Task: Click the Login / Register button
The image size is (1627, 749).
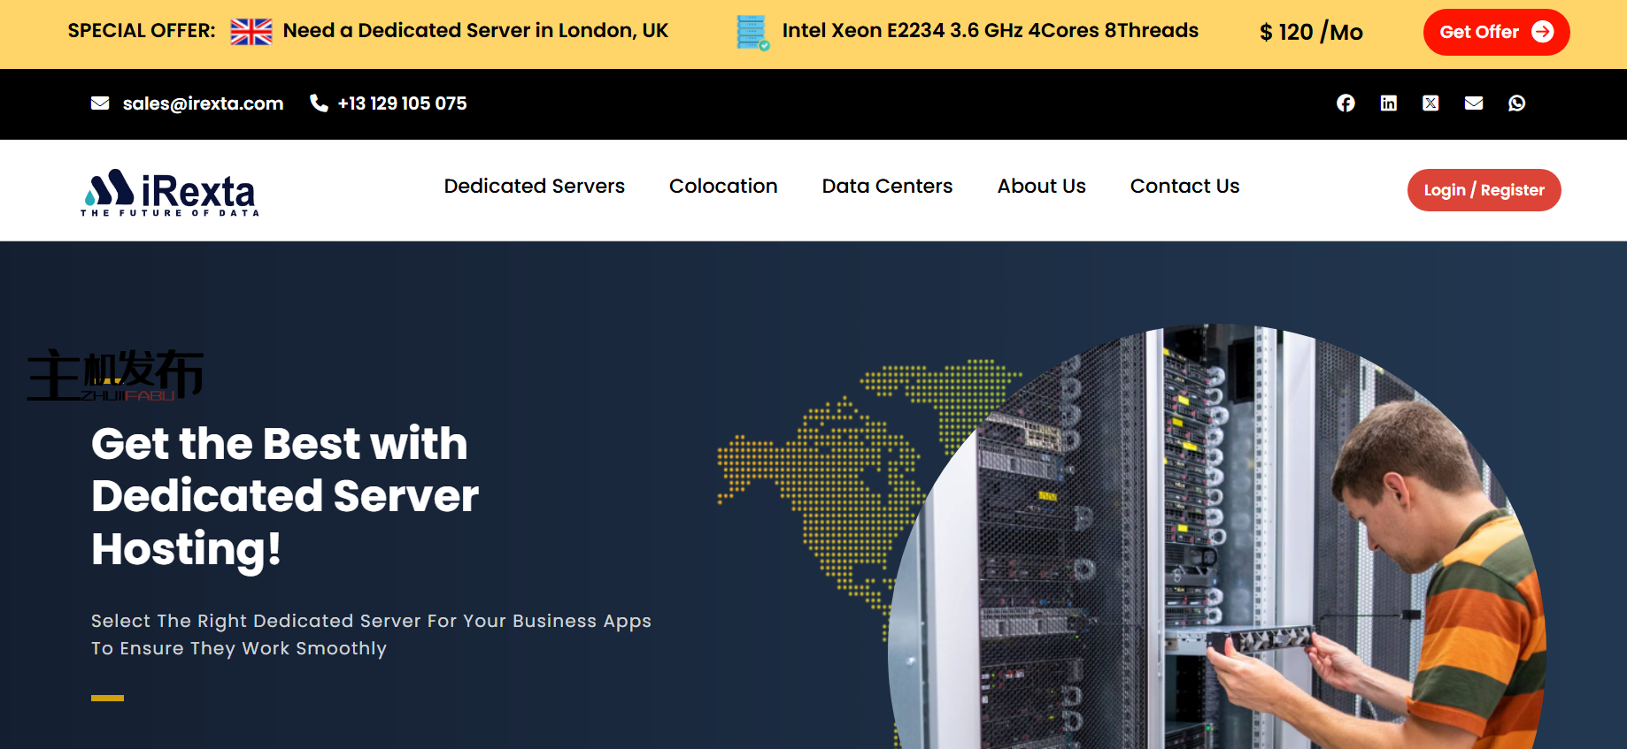Action: pyautogui.click(x=1484, y=190)
